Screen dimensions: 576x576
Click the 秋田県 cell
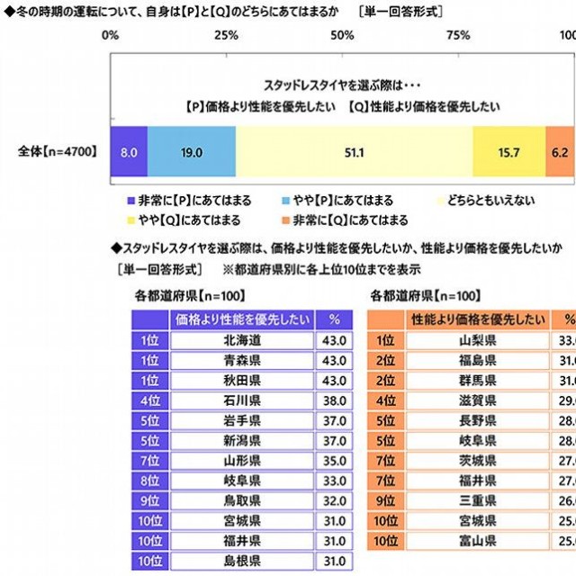click(242, 381)
